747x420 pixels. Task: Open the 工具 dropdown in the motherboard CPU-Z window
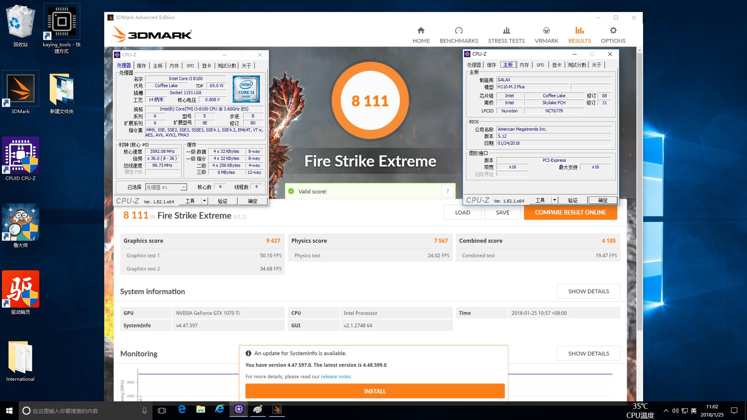(554, 200)
